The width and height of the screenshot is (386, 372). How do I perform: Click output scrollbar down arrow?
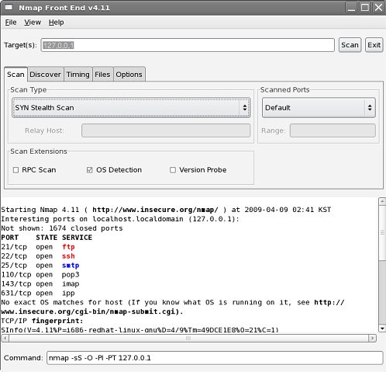click(x=382, y=329)
